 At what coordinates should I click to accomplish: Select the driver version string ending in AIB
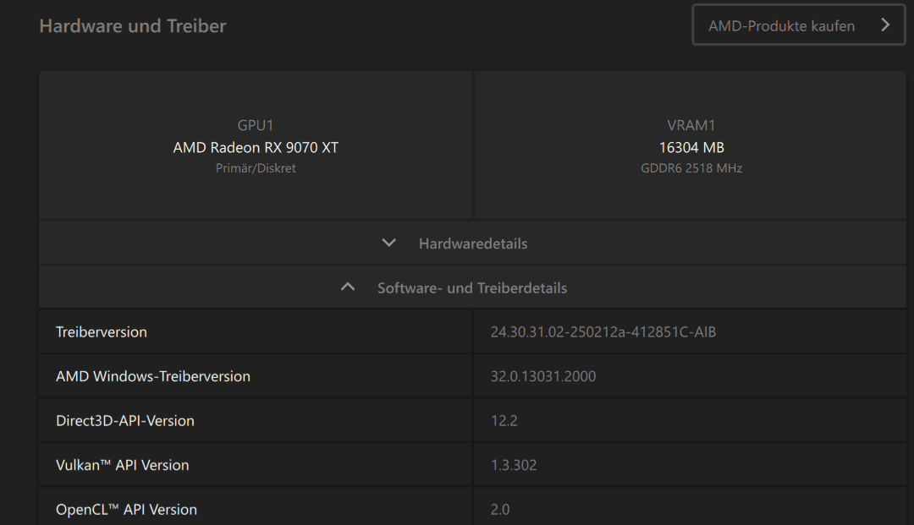point(603,332)
